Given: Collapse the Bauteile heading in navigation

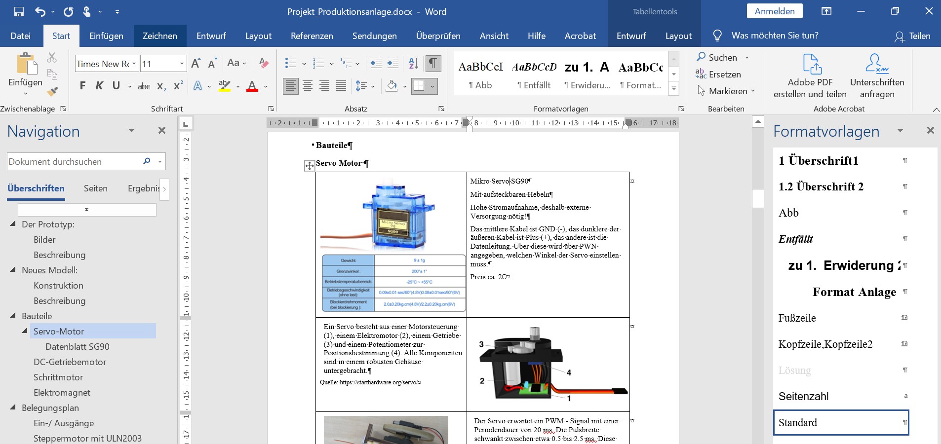Looking at the screenshot, I should pyautogui.click(x=13, y=316).
